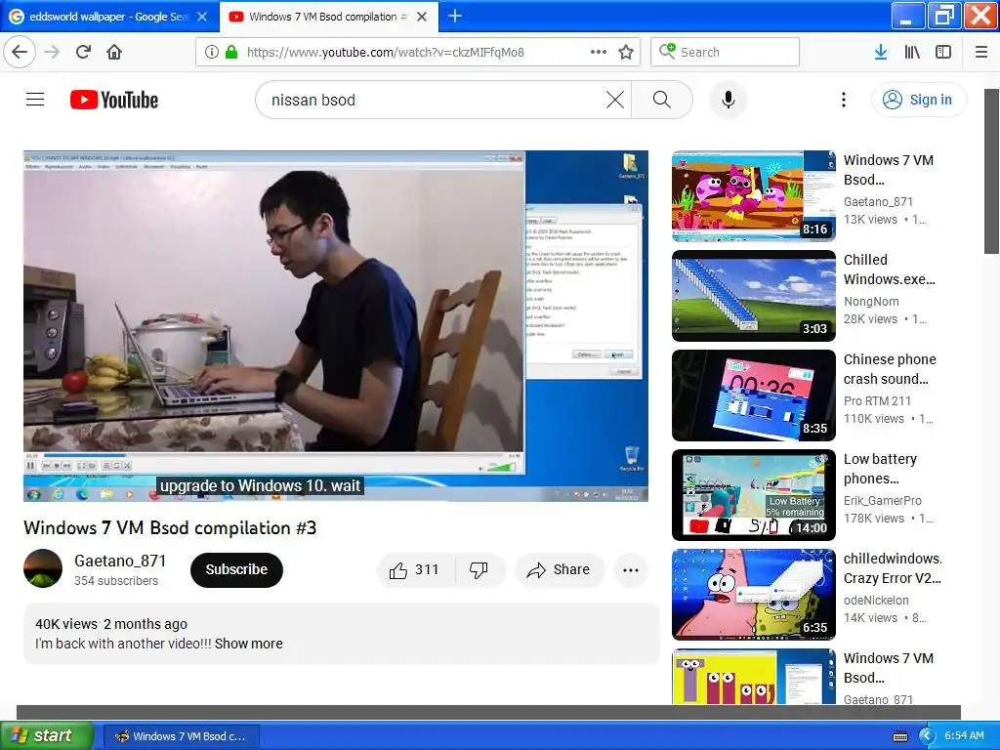Reload the page with the refresh icon
This screenshot has width=1000, height=750.
84,52
